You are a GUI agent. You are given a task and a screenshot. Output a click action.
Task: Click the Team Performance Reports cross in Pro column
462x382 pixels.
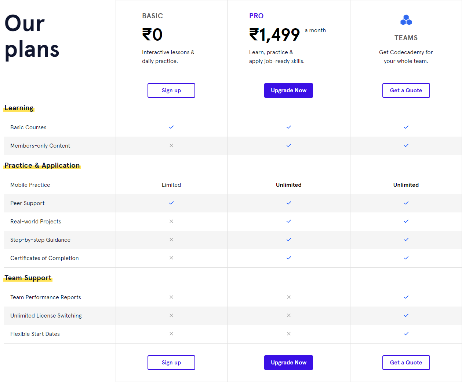[289, 297]
